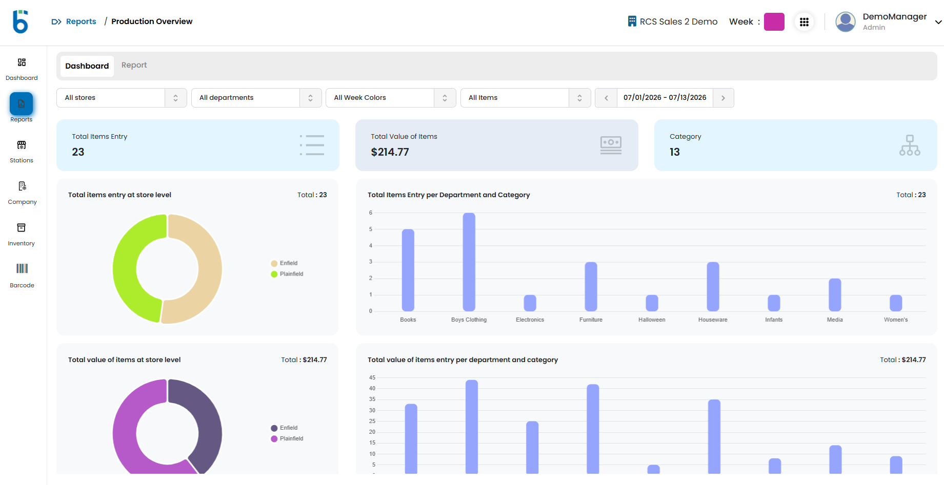Click the Total Items Entry value 23
The height and width of the screenshot is (485, 944).
point(78,152)
